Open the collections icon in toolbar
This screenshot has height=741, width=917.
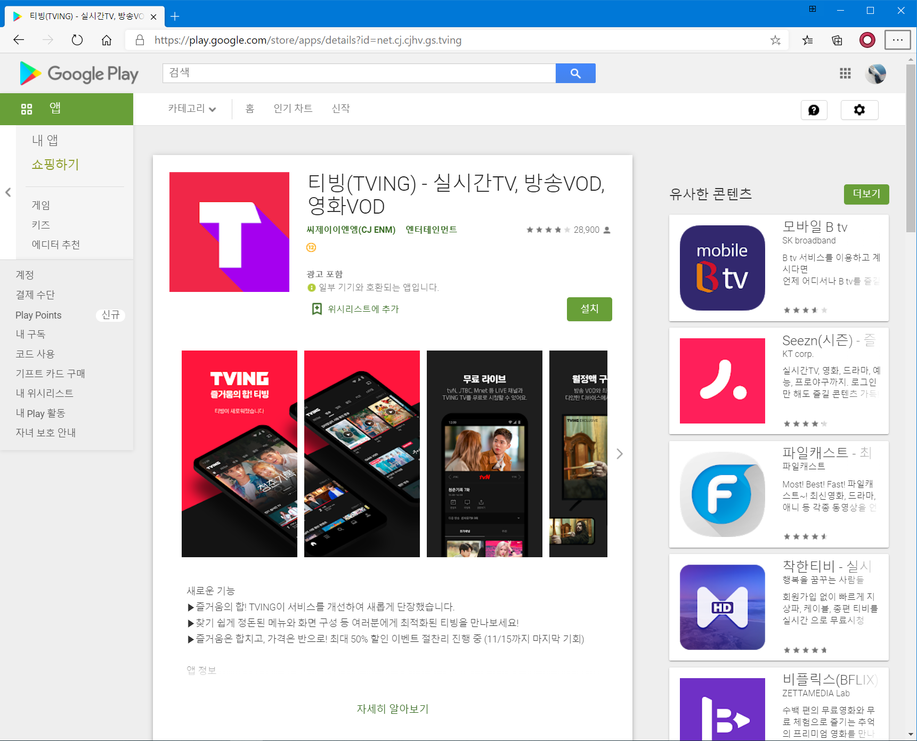[837, 40]
